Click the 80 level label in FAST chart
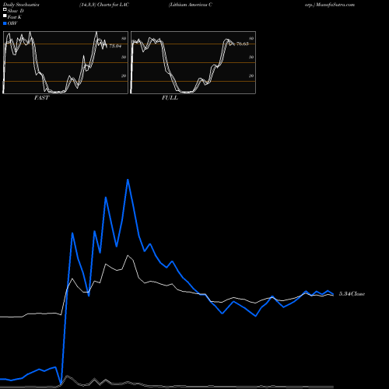389x389 pixels. tap(124, 38)
